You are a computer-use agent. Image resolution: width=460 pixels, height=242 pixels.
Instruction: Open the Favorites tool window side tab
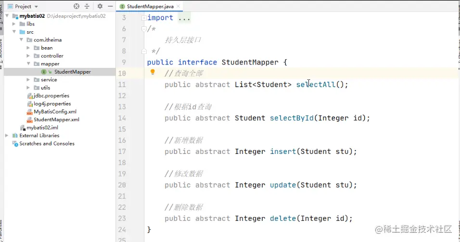[x=1, y=230]
